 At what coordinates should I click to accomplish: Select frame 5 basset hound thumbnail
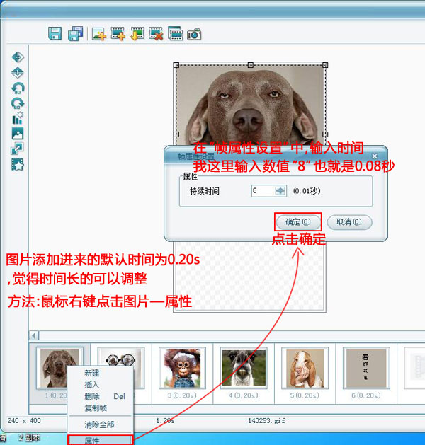click(x=305, y=368)
